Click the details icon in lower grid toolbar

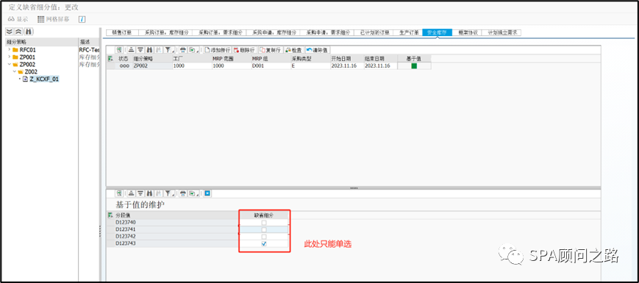pyautogui.click(x=119, y=193)
